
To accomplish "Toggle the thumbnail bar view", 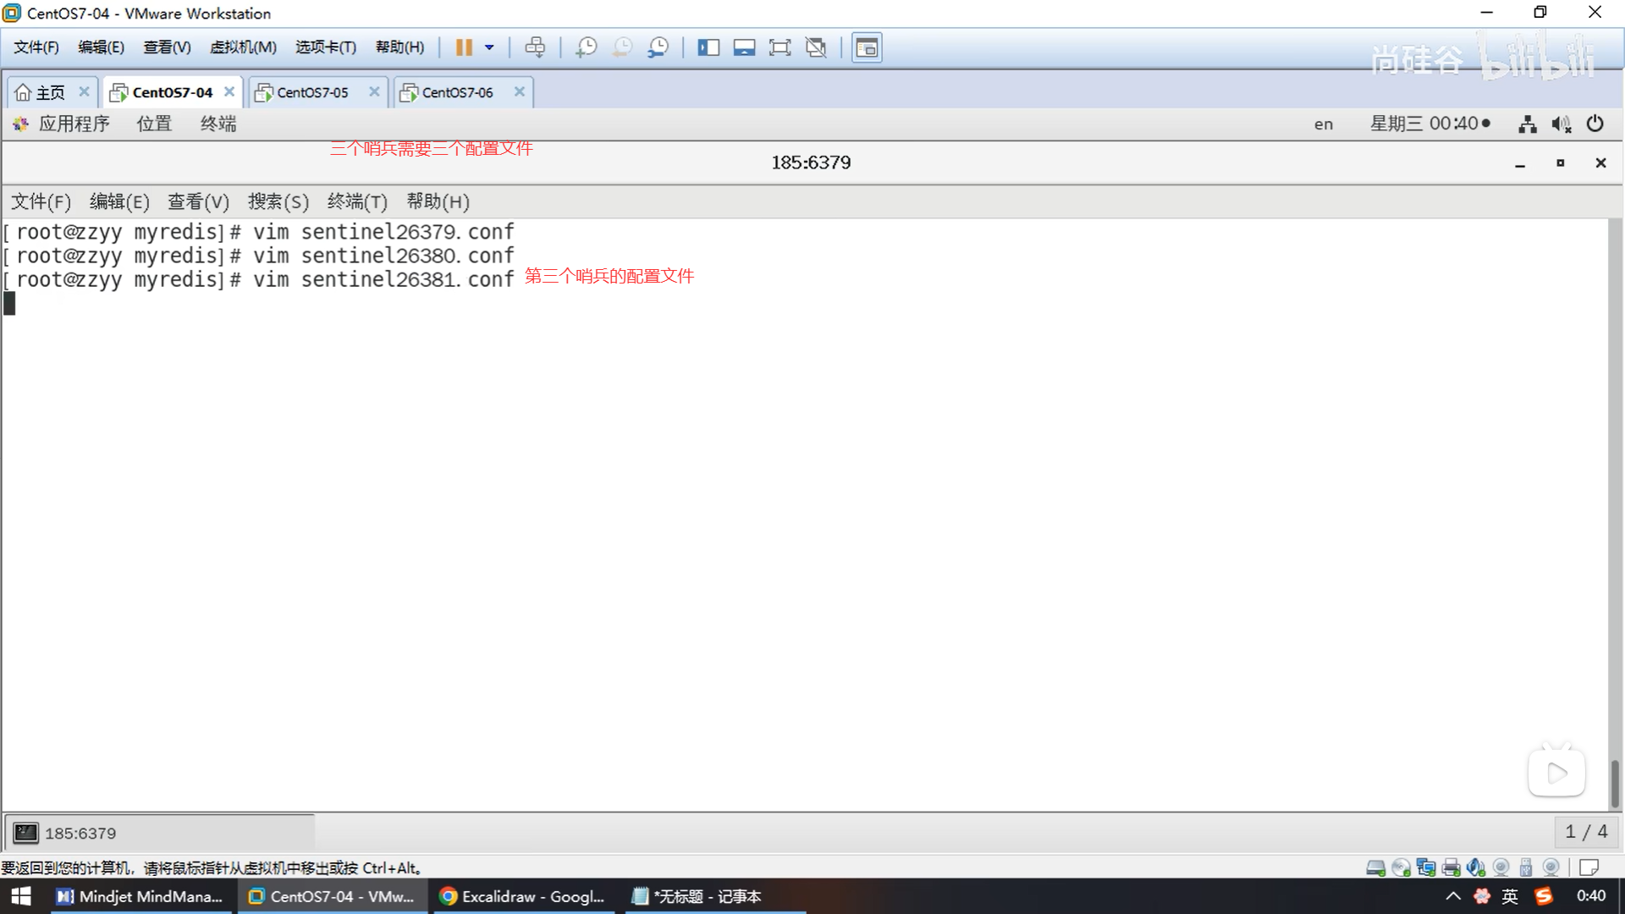I will (744, 47).
